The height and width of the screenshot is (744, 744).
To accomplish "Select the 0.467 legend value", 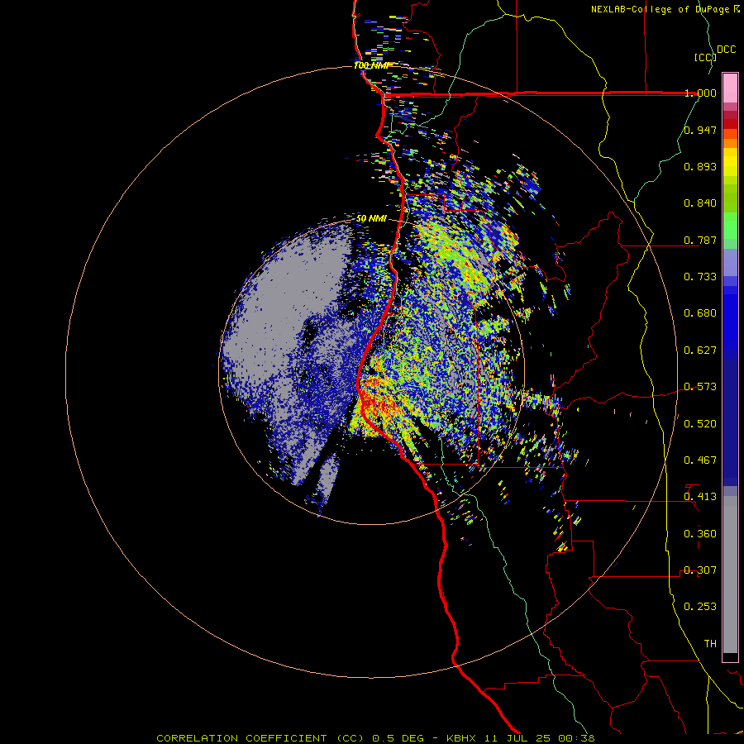I will coord(700,460).
